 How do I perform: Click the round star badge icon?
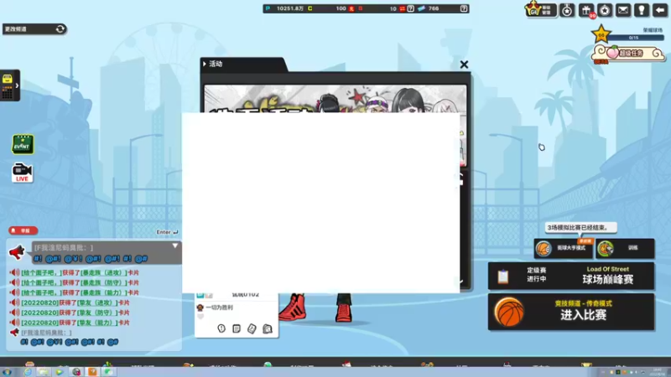click(605, 10)
